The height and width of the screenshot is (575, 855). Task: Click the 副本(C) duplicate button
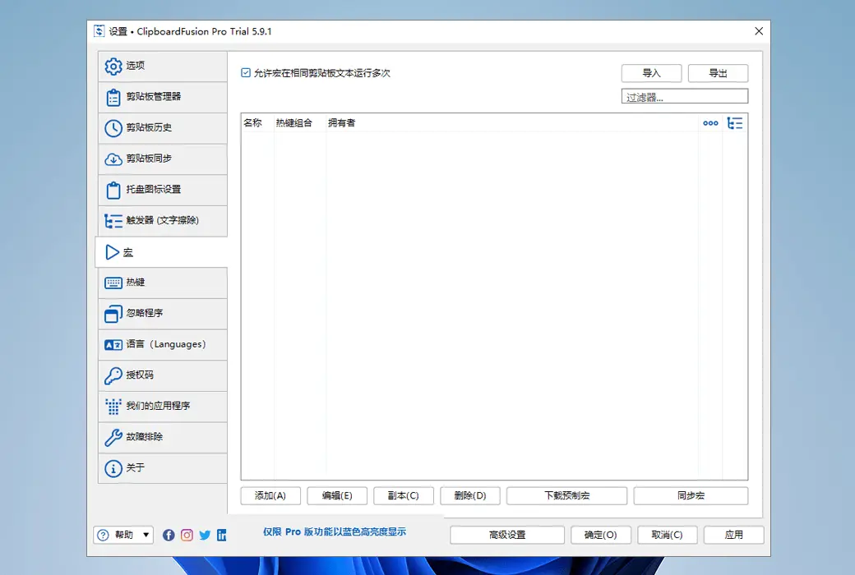click(404, 496)
